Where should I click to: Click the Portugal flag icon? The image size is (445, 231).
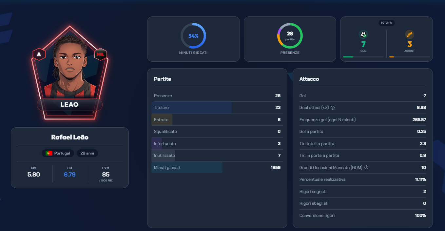click(49, 153)
